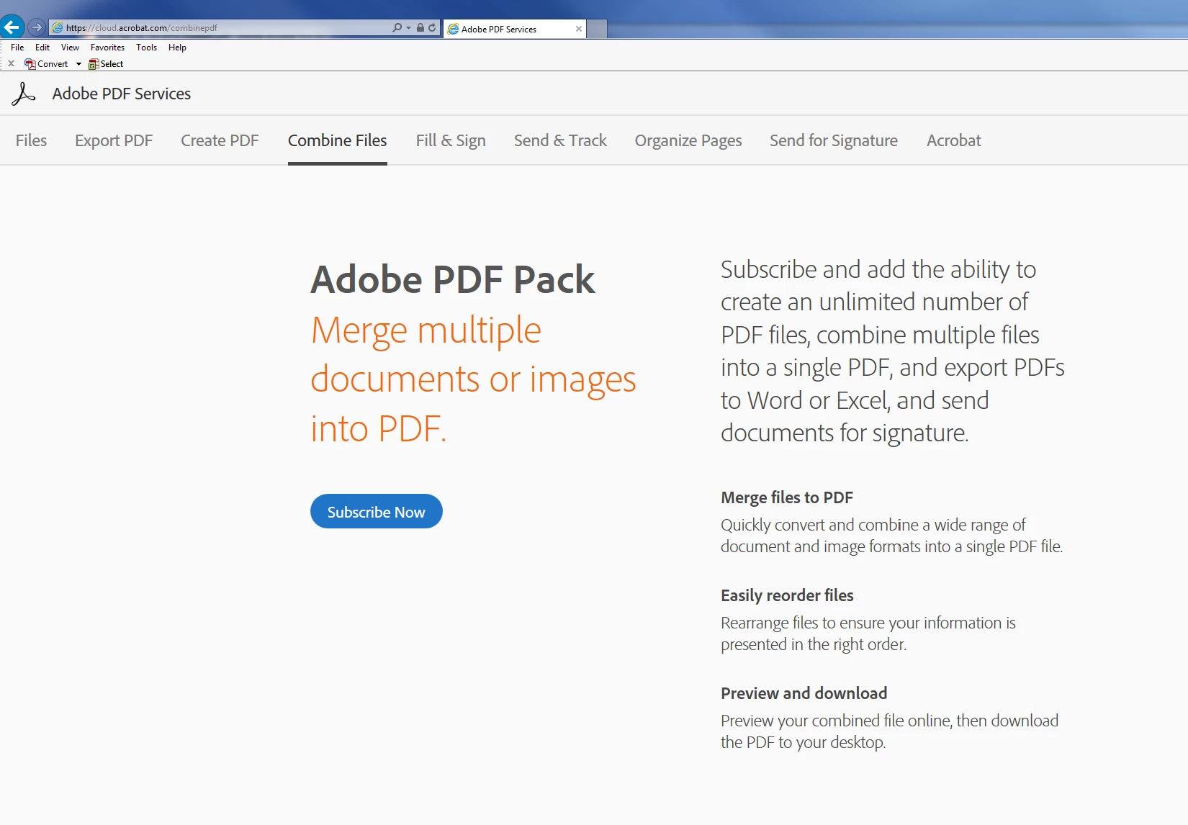
Task: Click the Preview and download heading
Action: pos(804,693)
